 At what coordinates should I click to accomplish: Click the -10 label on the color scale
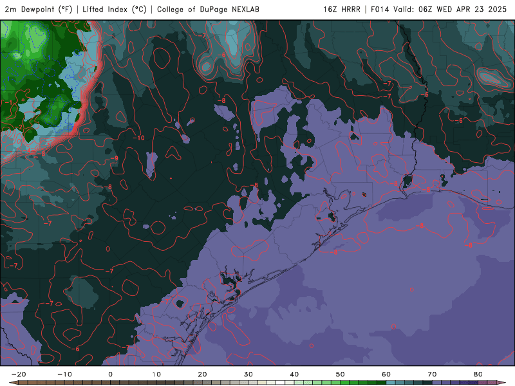65,374
